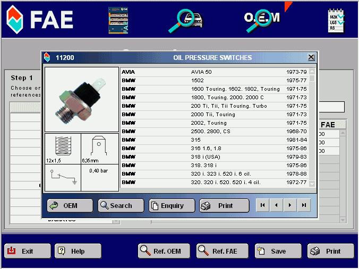Open the FAE catalogue book icon
The image size is (359, 269).
point(118,20)
